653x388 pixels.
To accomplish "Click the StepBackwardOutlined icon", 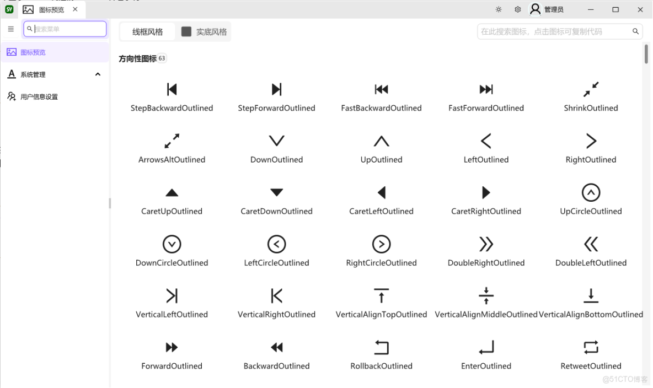I will coord(172,89).
